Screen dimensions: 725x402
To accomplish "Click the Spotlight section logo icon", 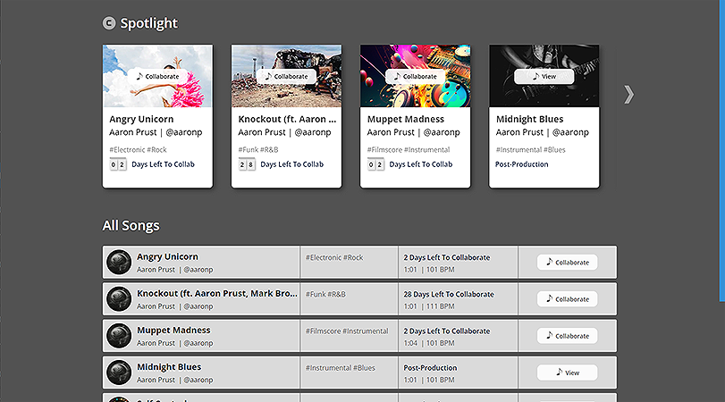I will 109,23.
